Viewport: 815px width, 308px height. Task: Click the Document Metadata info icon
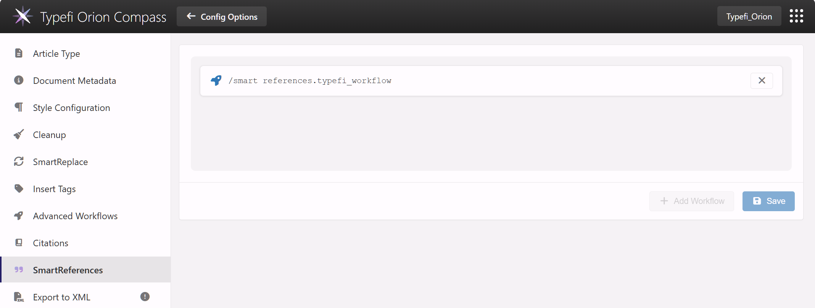coord(19,80)
